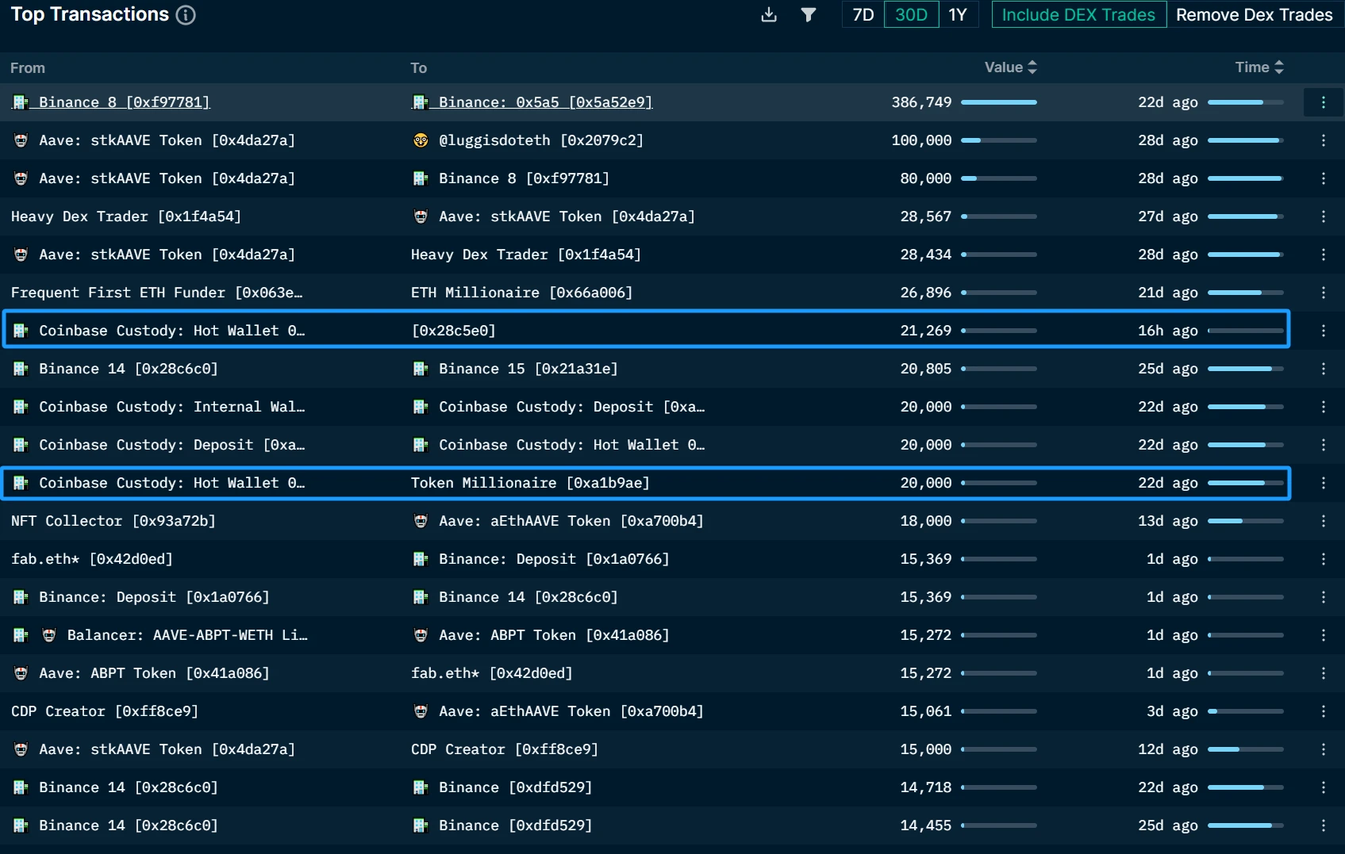Viewport: 1345px width, 854px height.
Task: Select the 28,567 value cell
Action: coord(925,216)
